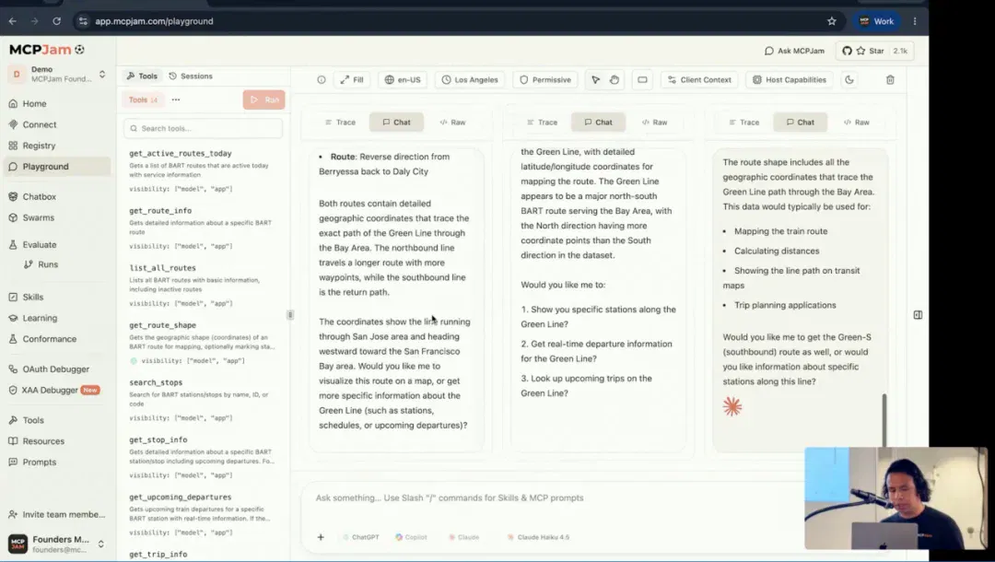Select the pointer cursor mode
The width and height of the screenshot is (995, 562).
pyautogui.click(x=595, y=80)
